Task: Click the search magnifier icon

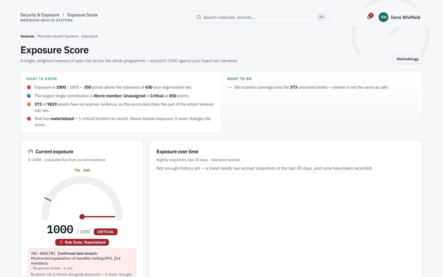Action: pyautogui.click(x=198, y=17)
